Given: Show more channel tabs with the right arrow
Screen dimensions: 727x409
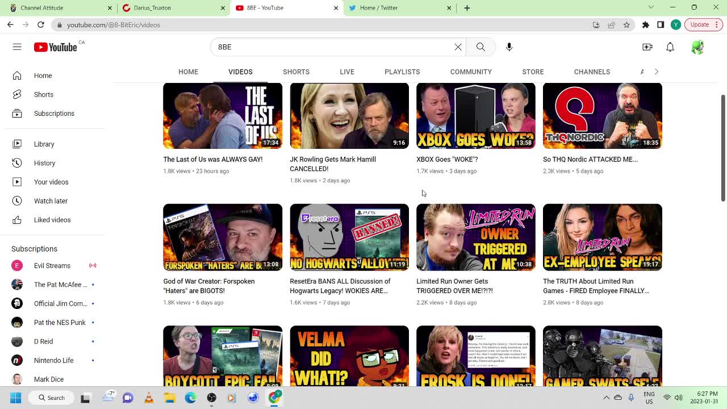Looking at the screenshot, I should [656, 72].
